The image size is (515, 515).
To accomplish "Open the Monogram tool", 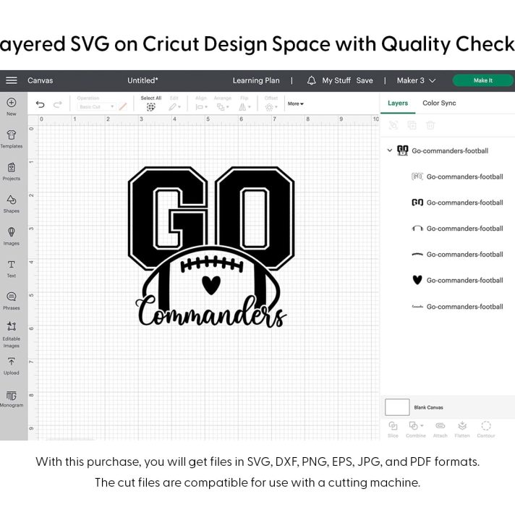I will click(x=12, y=399).
